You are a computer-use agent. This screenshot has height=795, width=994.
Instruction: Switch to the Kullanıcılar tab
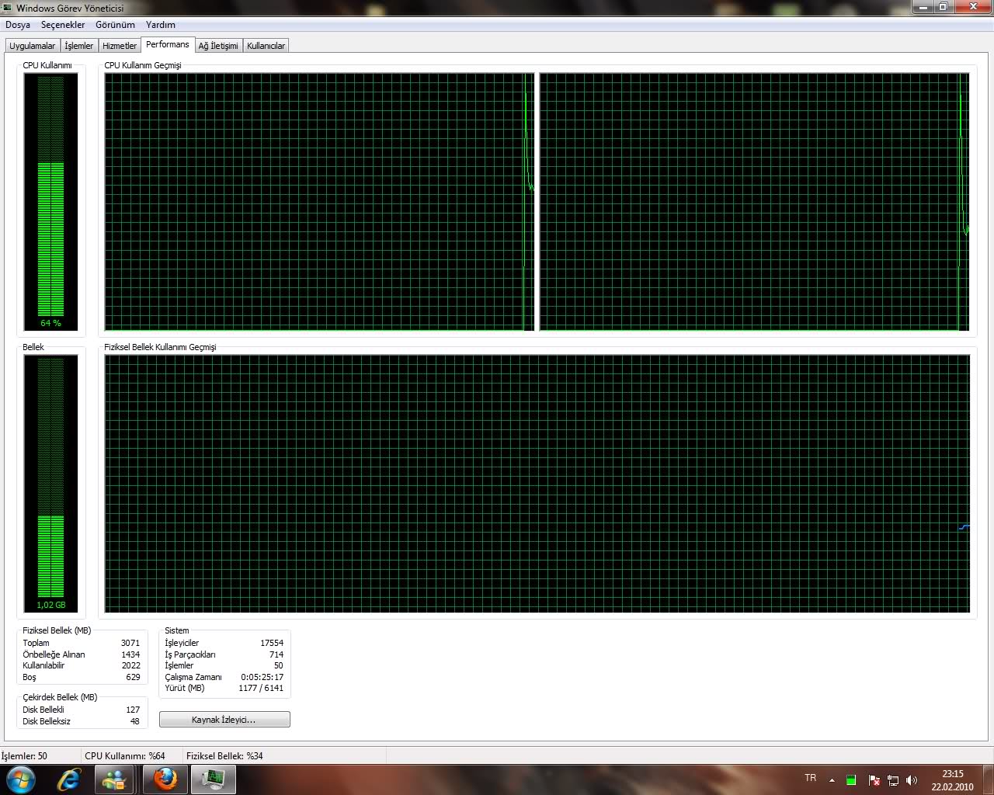(266, 46)
